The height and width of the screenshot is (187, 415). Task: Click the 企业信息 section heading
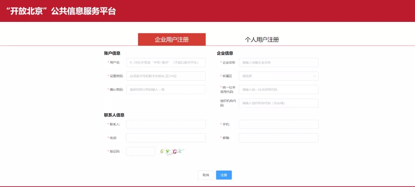225,53
